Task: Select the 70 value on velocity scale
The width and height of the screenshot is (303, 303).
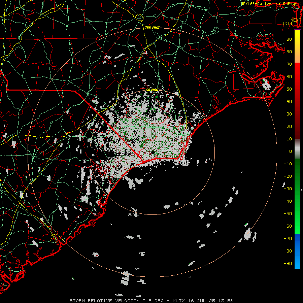Action: pyautogui.click(x=289, y=64)
